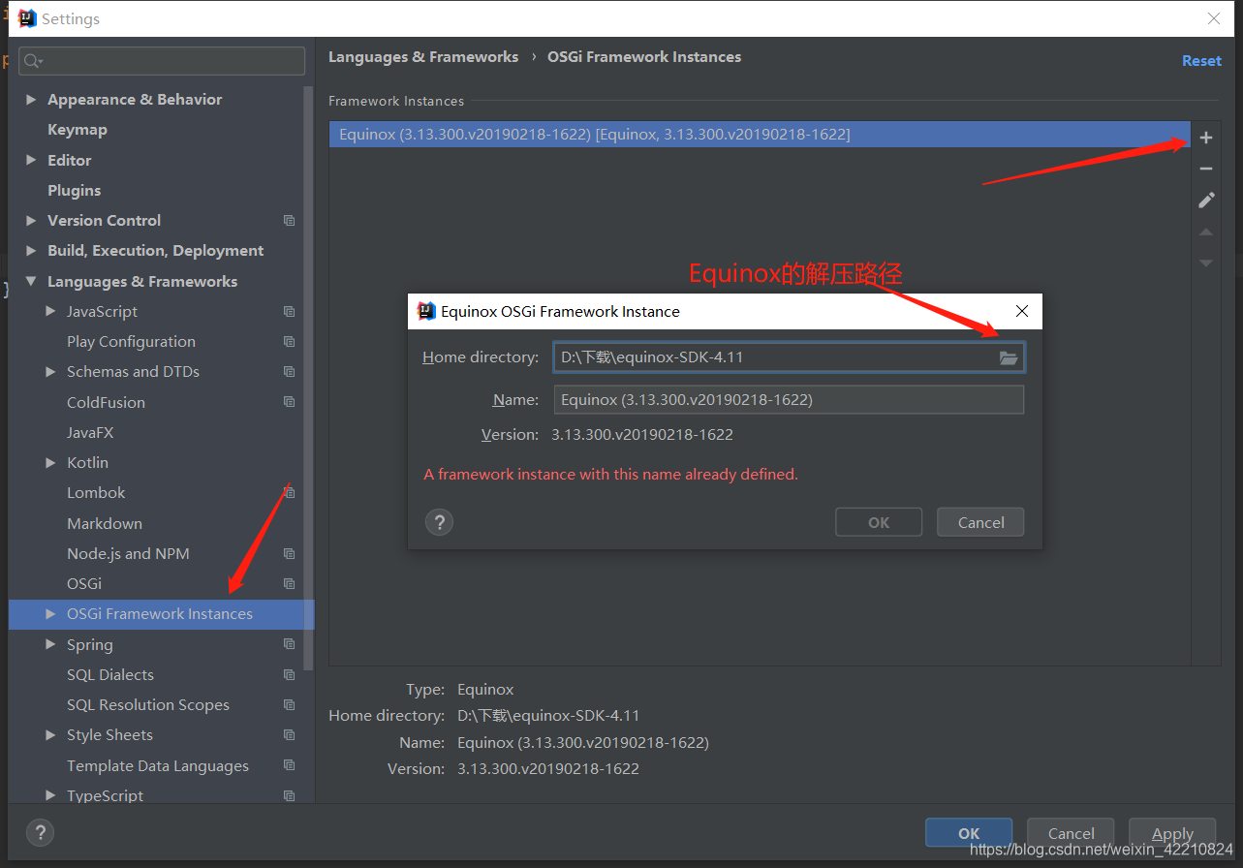The height and width of the screenshot is (868, 1243).
Task: Select the Equinox framework instance list row
Action: [760, 135]
